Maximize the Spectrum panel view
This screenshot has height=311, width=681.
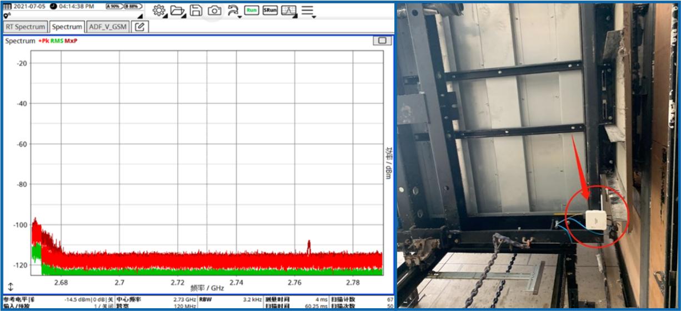[x=382, y=40]
